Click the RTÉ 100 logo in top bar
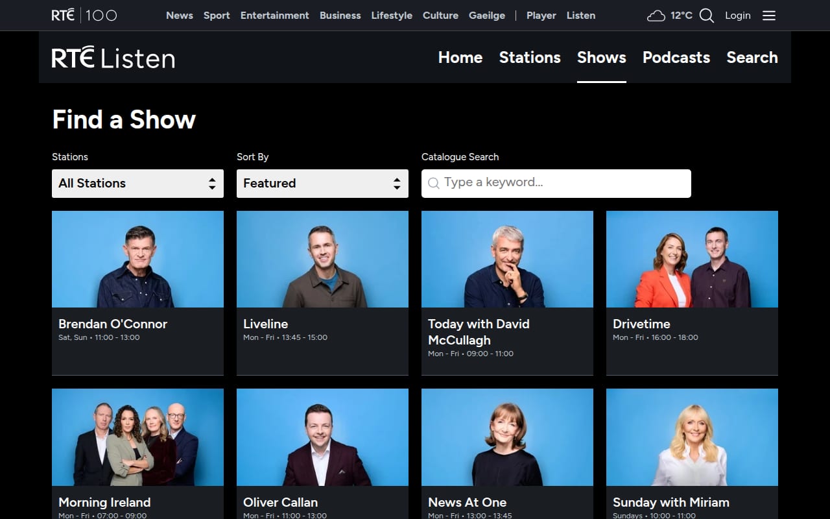This screenshot has height=519, width=830. tap(84, 15)
